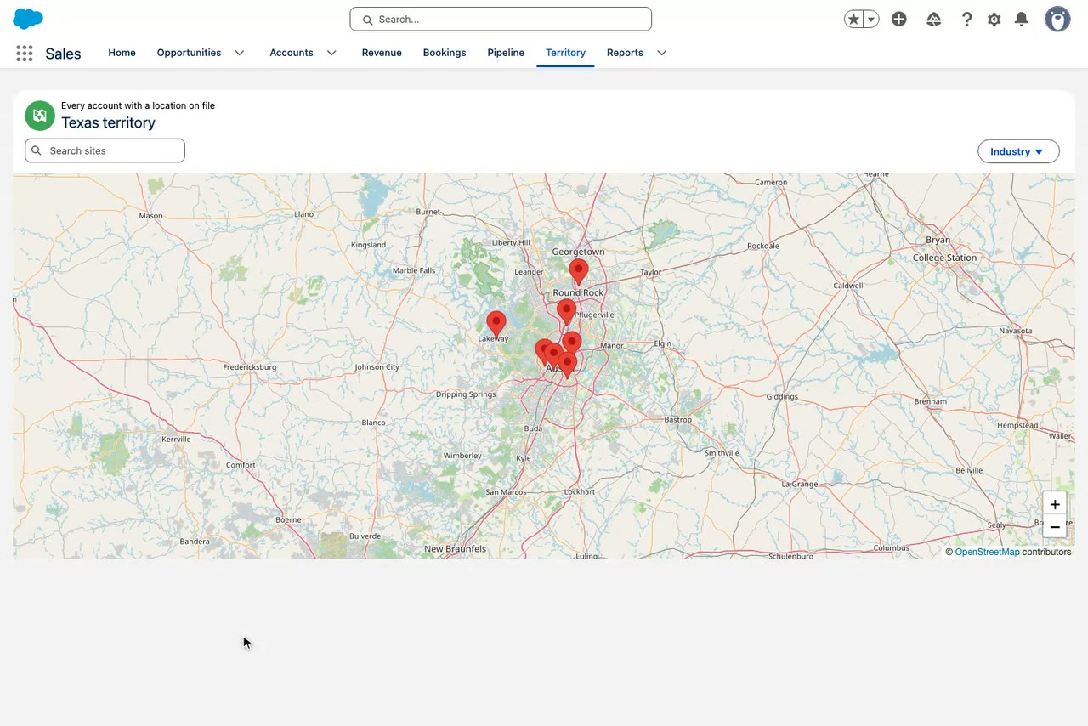Open Global Actions plus icon
Screen dimensions: 1088x726
point(899,19)
